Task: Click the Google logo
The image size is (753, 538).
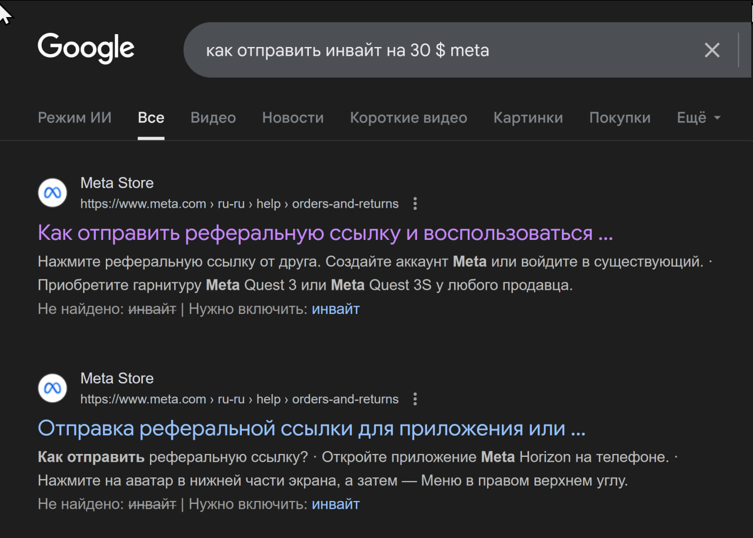Action: (x=86, y=48)
